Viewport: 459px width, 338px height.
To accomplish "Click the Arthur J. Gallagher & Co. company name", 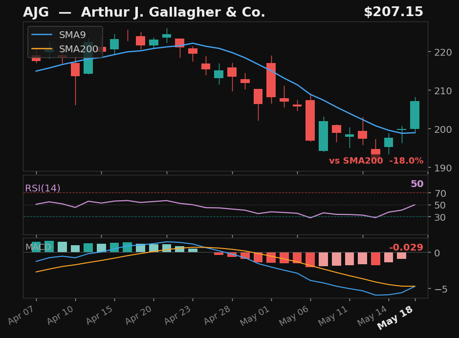I will (173, 13).
